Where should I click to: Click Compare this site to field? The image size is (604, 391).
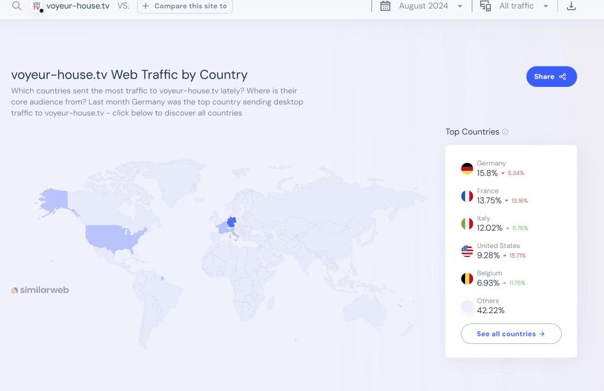click(x=185, y=6)
